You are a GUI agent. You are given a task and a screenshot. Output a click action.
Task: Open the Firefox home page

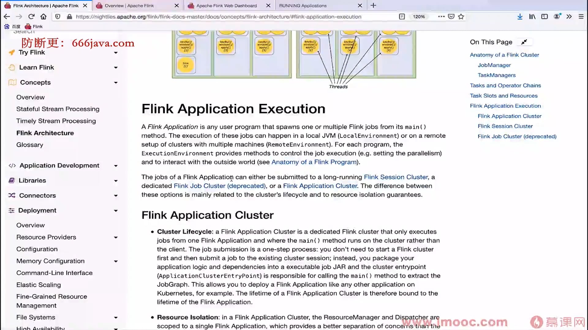(x=43, y=16)
